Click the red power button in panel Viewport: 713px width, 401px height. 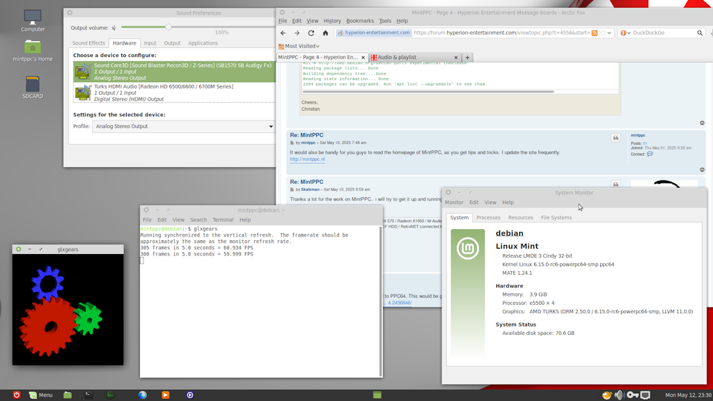pos(17,395)
